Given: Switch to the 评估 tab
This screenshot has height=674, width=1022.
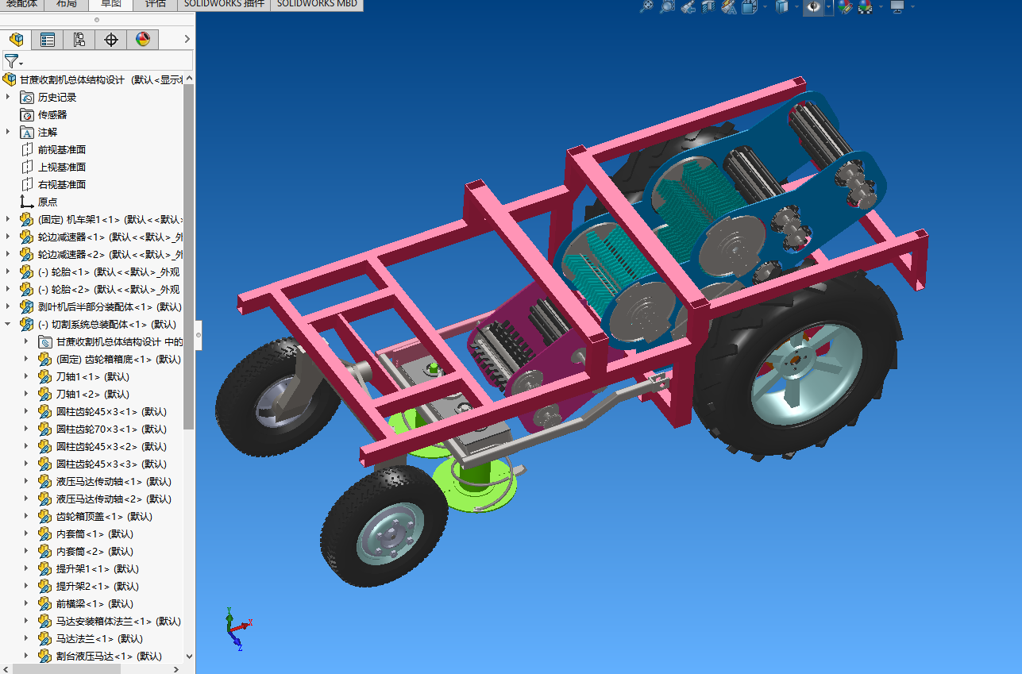Looking at the screenshot, I should (x=156, y=4).
